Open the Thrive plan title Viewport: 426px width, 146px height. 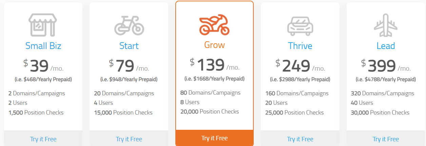[300, 46]
